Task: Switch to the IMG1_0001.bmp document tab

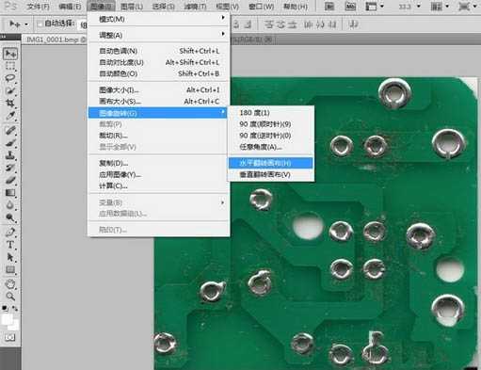Action: tap(56, 40)
